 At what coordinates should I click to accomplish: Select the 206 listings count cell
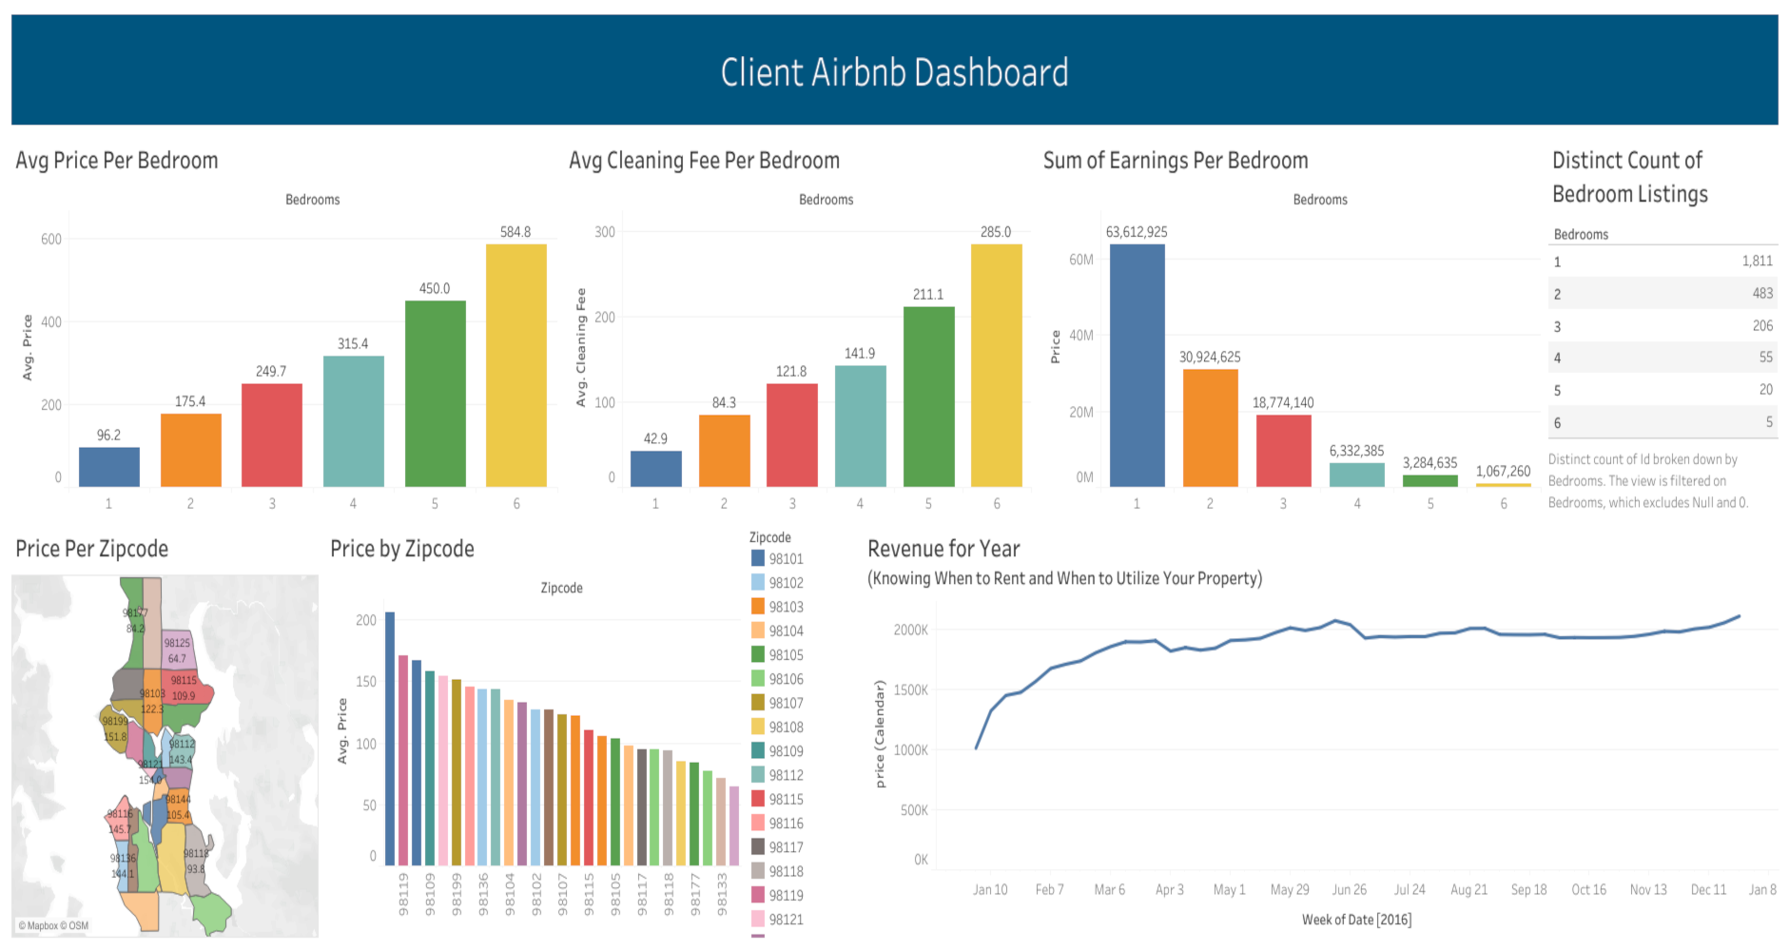click(1762, 325)
